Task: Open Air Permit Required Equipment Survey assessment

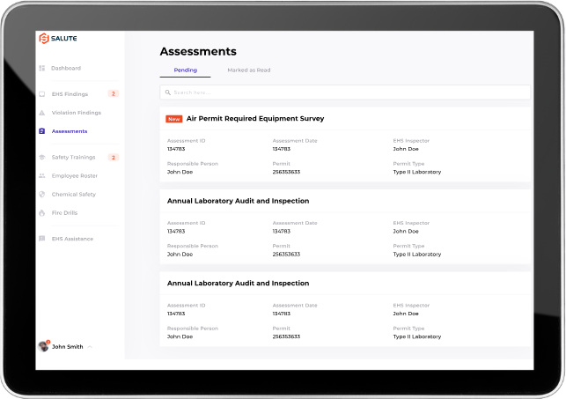Action: [255, 118]
